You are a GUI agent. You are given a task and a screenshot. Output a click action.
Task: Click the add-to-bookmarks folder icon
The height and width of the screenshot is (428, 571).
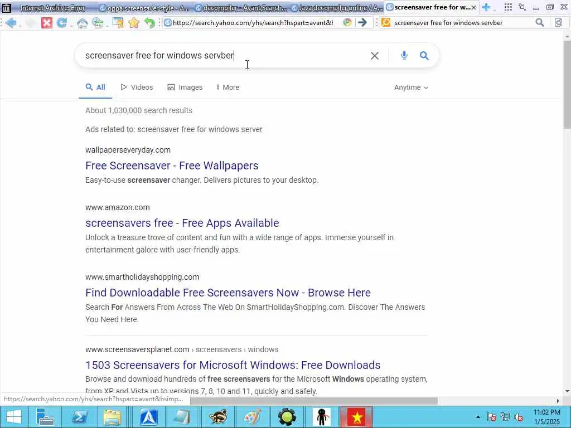pos(118,23)
